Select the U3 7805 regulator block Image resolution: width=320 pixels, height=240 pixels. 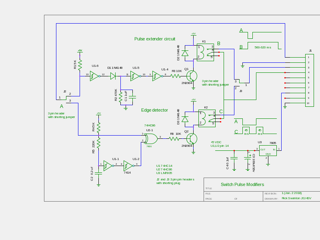click(268, 151)
